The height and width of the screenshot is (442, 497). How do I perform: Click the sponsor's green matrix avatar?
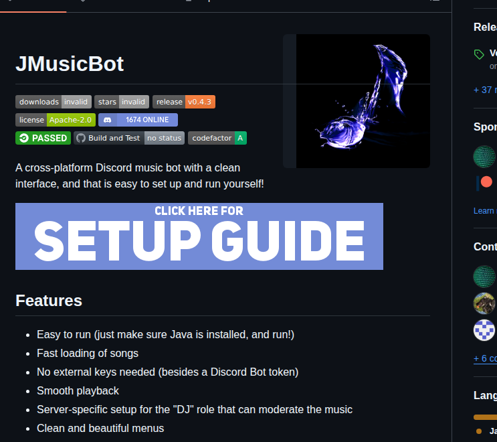pyautogui.click(x=484, y=157)
